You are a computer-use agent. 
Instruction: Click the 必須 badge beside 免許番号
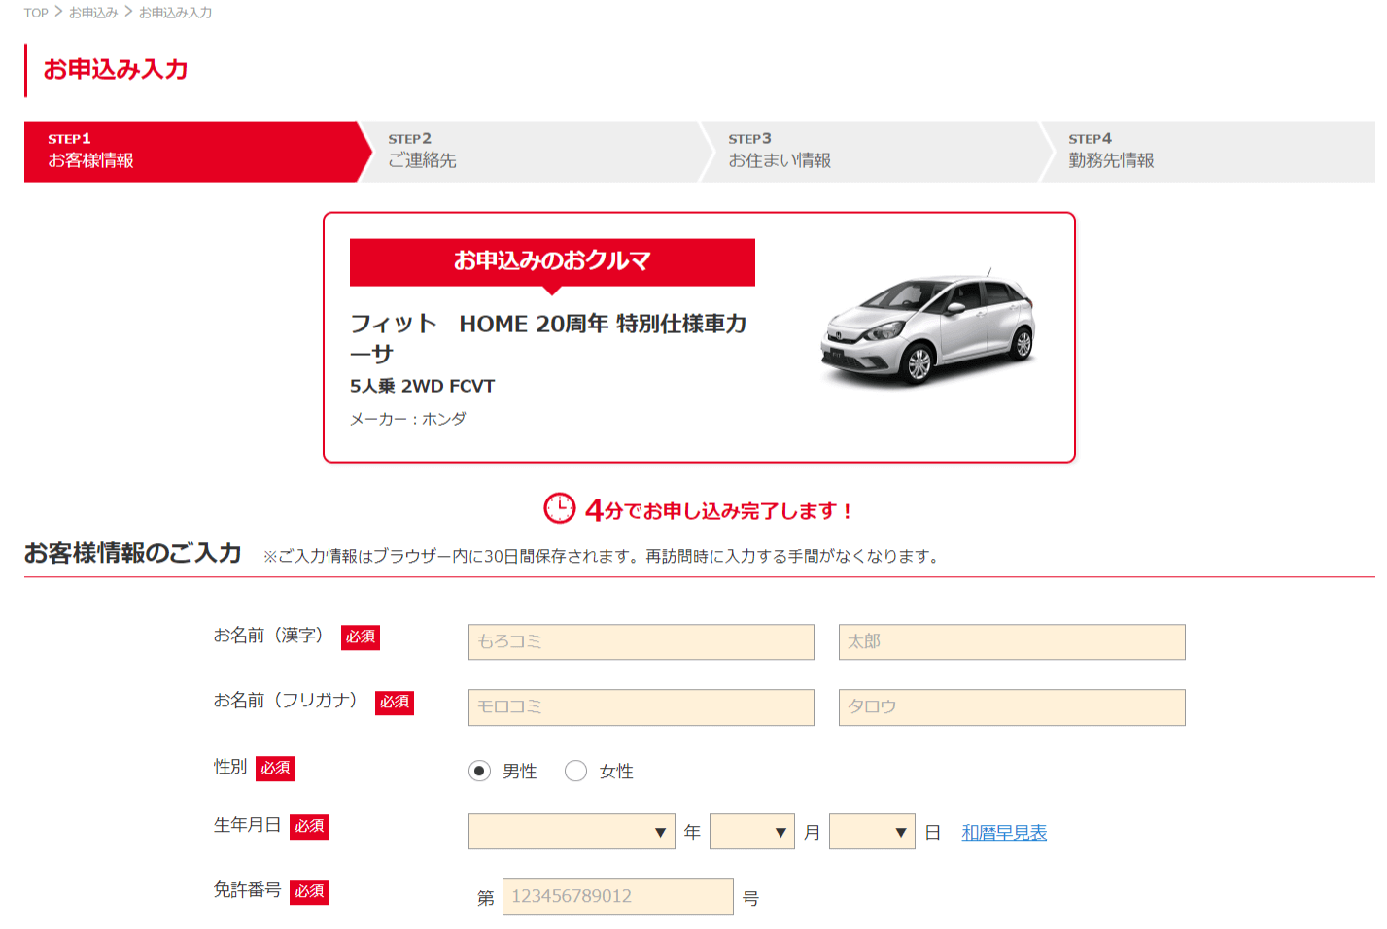[x=310, y=892]
